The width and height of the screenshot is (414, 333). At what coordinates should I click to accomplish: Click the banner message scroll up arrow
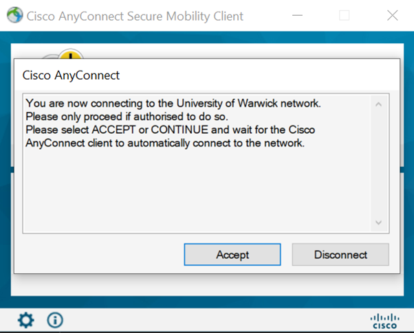pos(378,104)
